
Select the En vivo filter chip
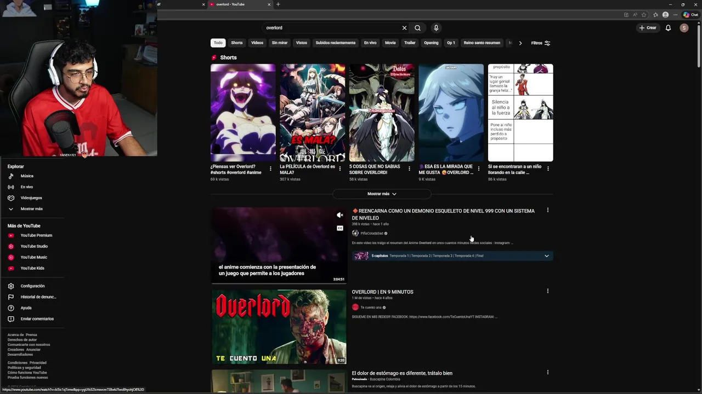pos(370,43)
